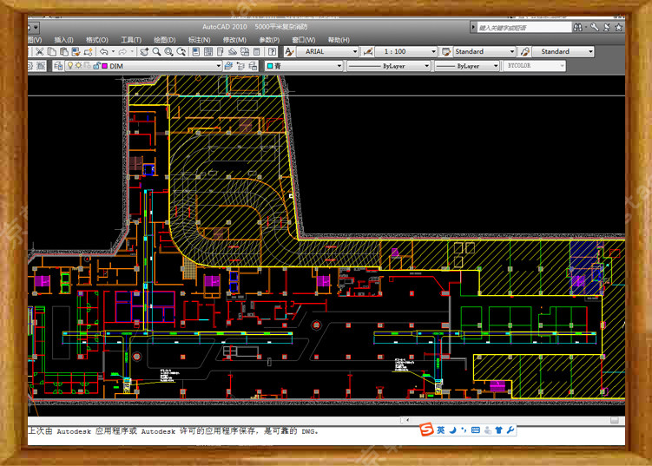Click the Undo arrow icon

(x=104, y=51)
